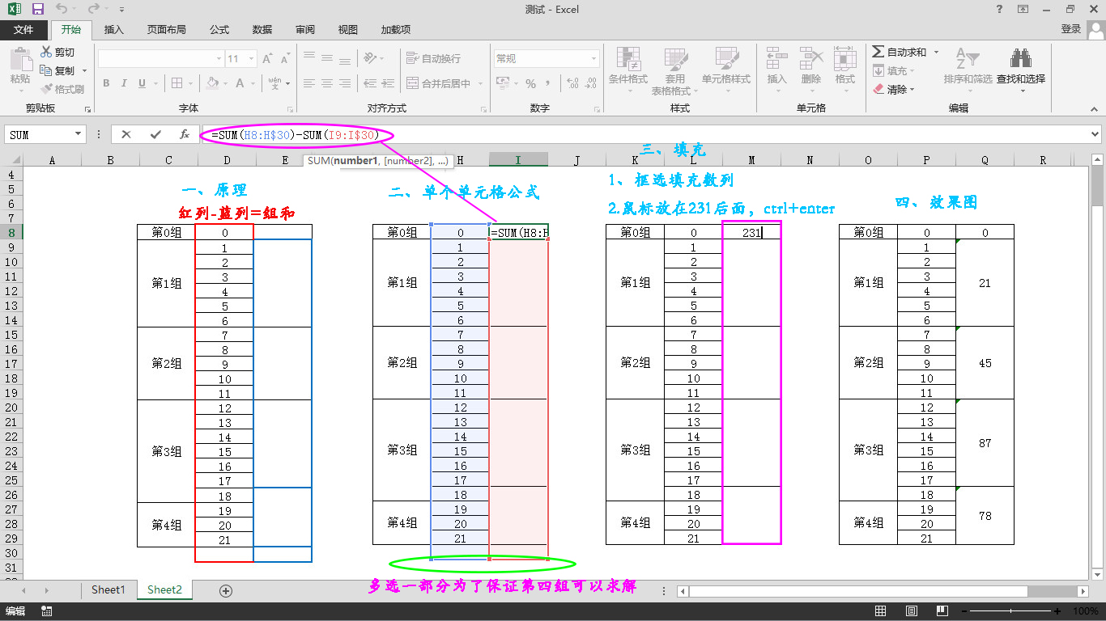This screenshot has height=621, width=1106.
Task: Switch to the Data (数据) tab
Action: click(262, 29)
